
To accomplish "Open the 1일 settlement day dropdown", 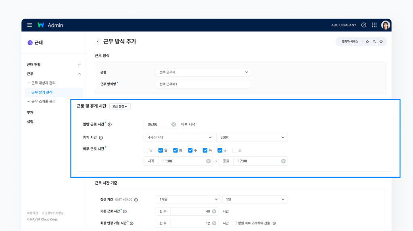I will [x=255, y=200].
